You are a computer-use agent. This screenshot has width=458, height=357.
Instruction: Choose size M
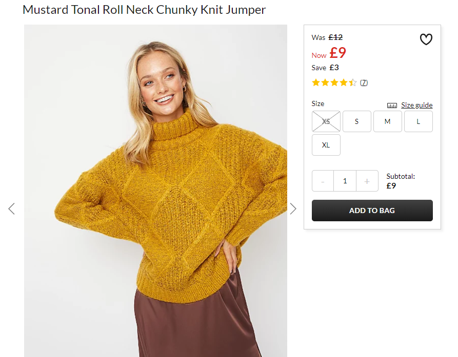coord(388,121)
